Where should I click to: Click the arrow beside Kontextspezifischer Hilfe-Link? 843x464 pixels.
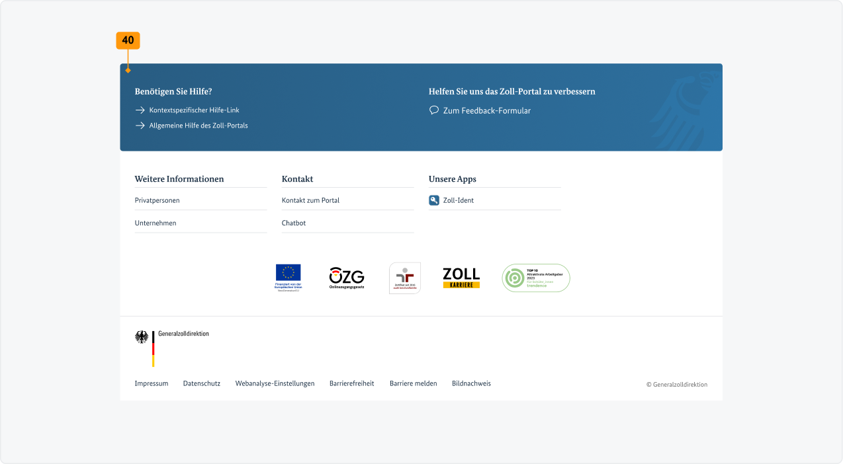(140, 110)
